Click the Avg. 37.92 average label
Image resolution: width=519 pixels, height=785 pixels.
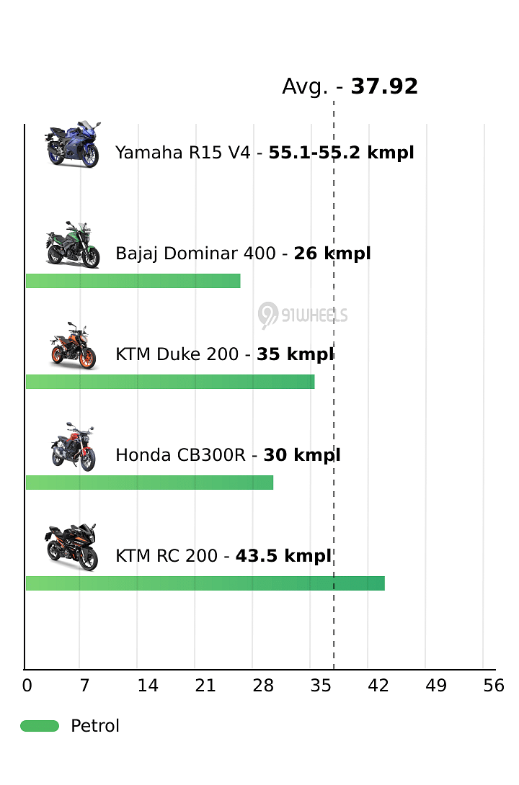click(350, 86)
